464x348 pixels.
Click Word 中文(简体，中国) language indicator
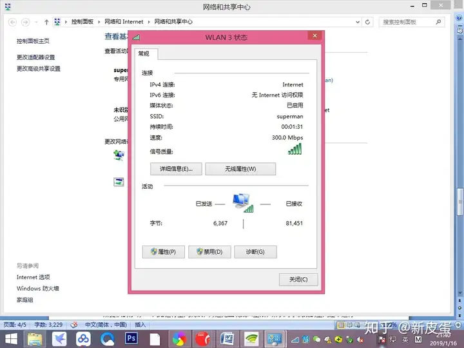106,325
